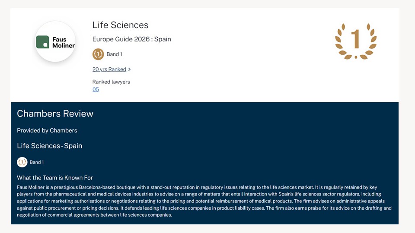Expand the chevron beside 20 yrs Ranked

point(130,69)
